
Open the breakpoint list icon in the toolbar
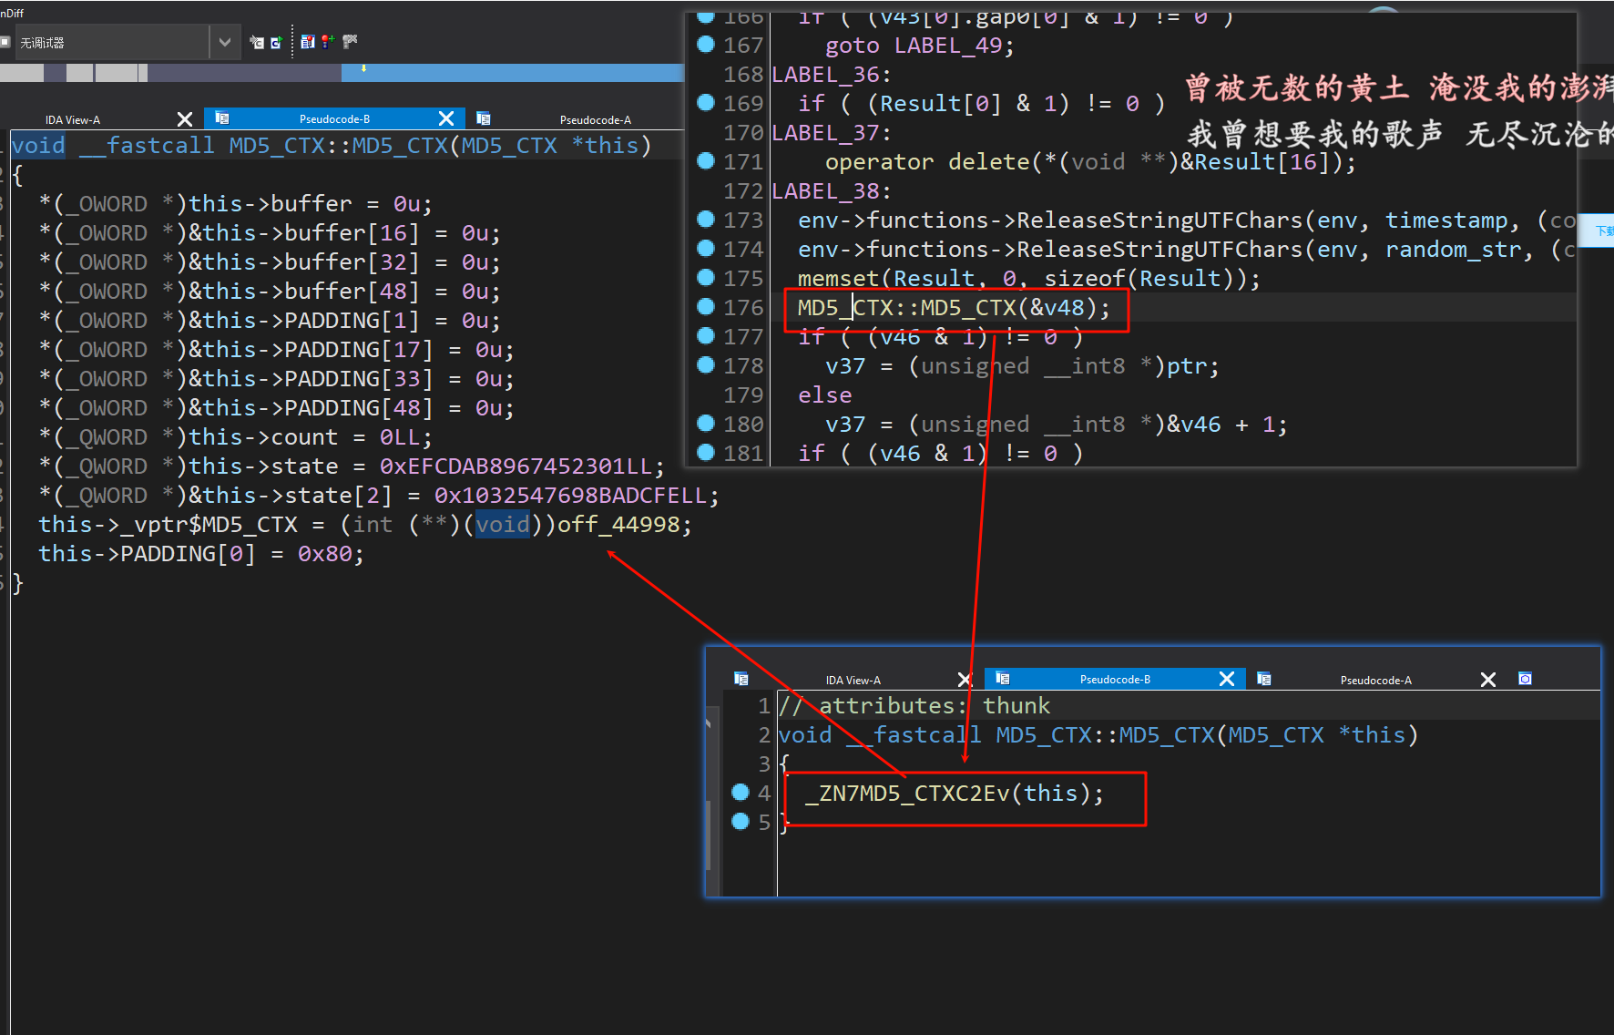pos(307,42)
